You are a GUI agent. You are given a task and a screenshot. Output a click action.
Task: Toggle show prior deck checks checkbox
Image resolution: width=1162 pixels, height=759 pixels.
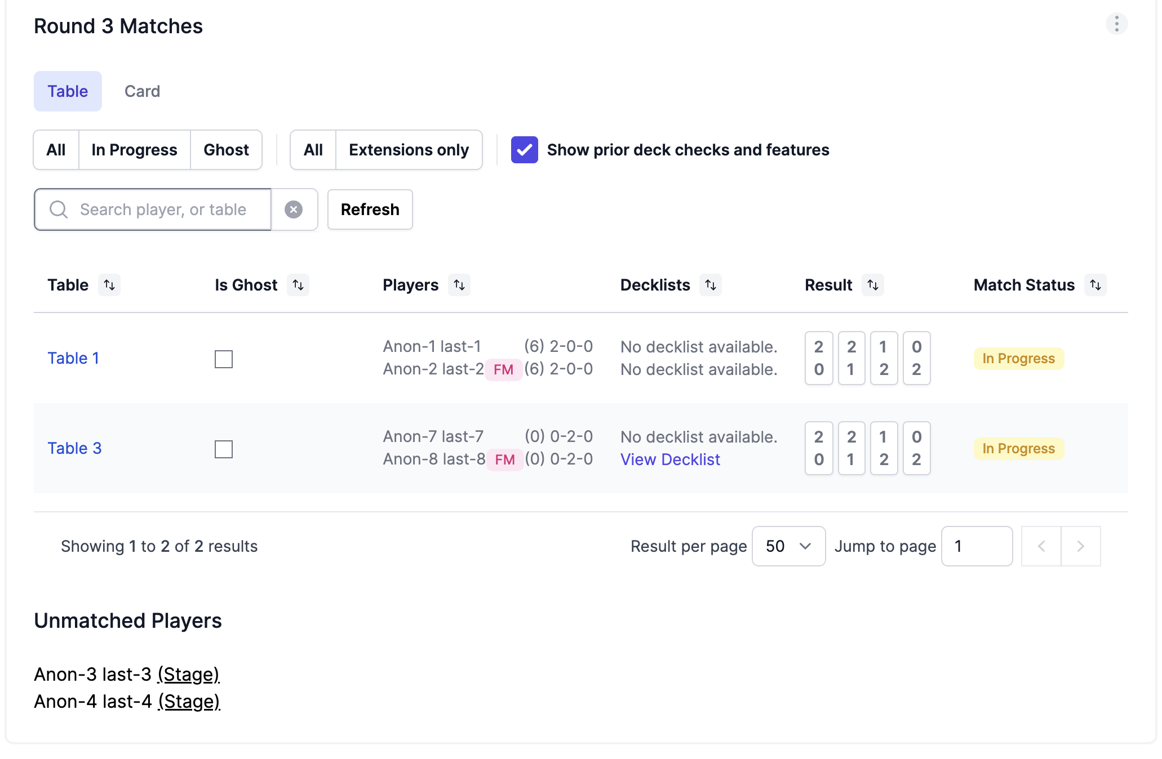pyautogui.click(x=524, y=150)
